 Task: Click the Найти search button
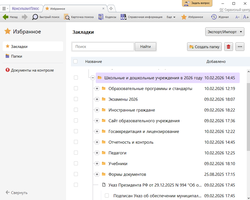(x=145, y=47)
